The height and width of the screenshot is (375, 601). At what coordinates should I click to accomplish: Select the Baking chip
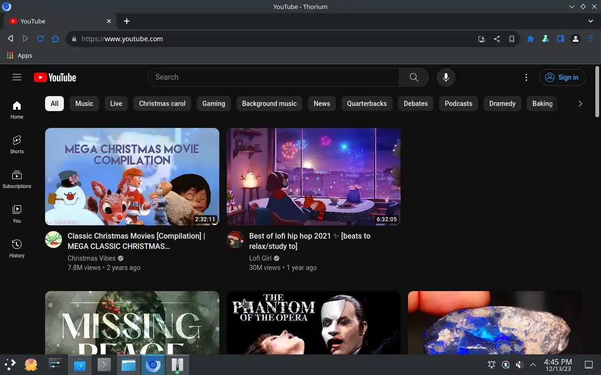[542, 104]
